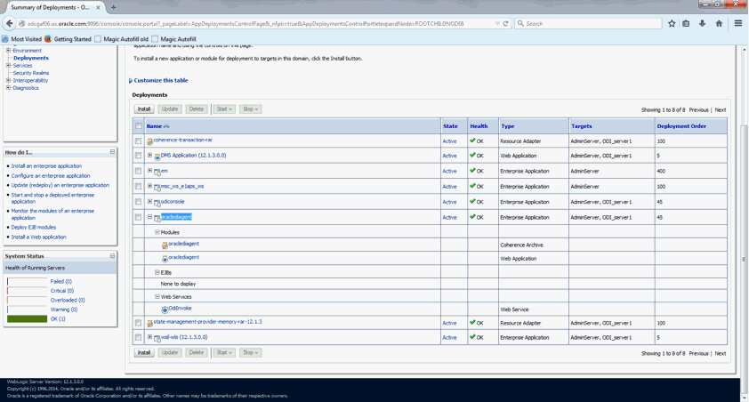Image resolution: width=749 pixels, height=402 pixels.
Task: Click the search magnifier icon
Action: coord(520,23)
